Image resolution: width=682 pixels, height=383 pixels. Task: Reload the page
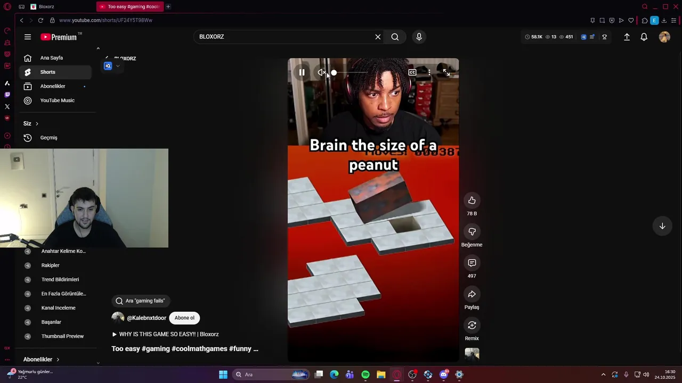tap(40, 20)
